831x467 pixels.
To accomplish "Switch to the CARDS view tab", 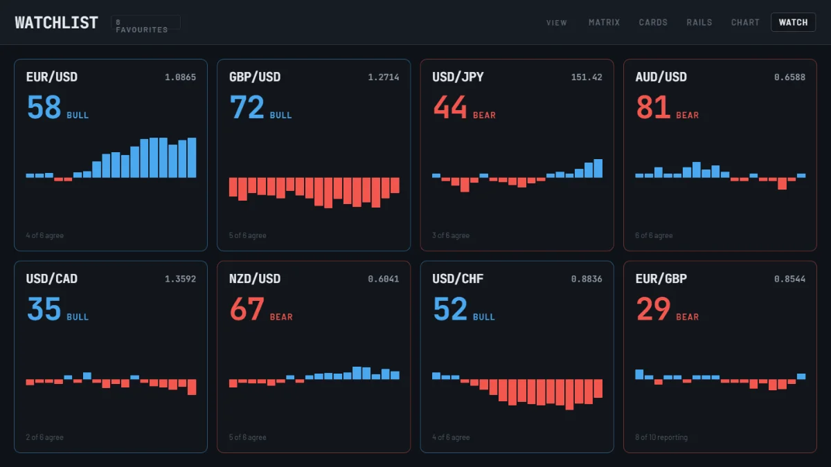I will tap(653, 22).
